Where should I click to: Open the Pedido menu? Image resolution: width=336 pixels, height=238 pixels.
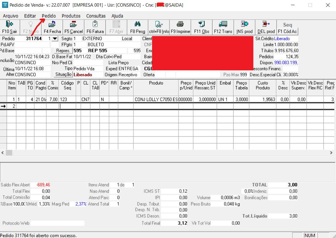49,16
